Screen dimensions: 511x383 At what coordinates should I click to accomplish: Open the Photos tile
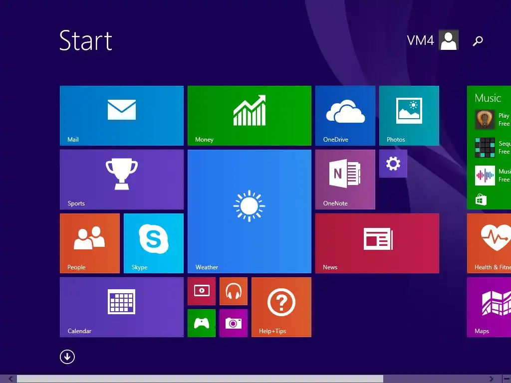click(409, 116)
